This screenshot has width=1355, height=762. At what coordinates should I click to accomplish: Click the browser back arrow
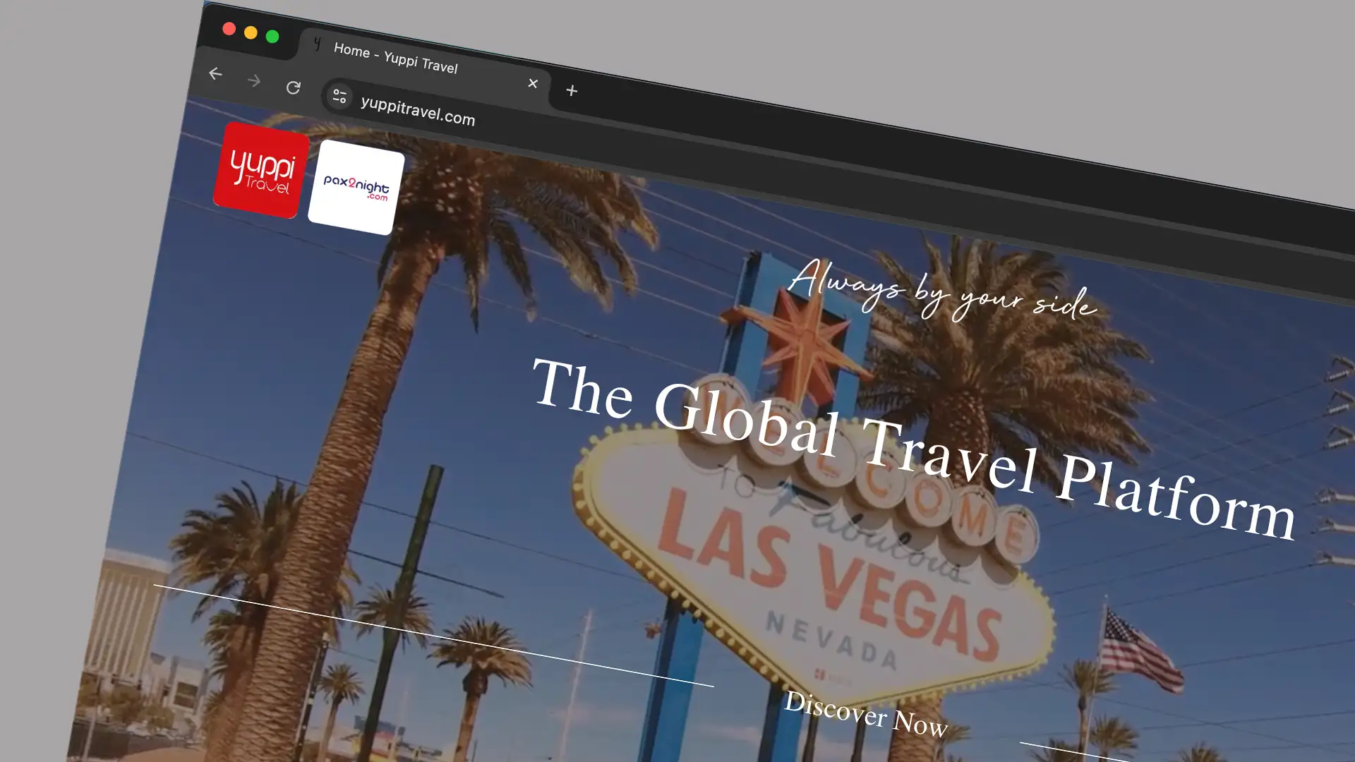click(x=215, y=73)
